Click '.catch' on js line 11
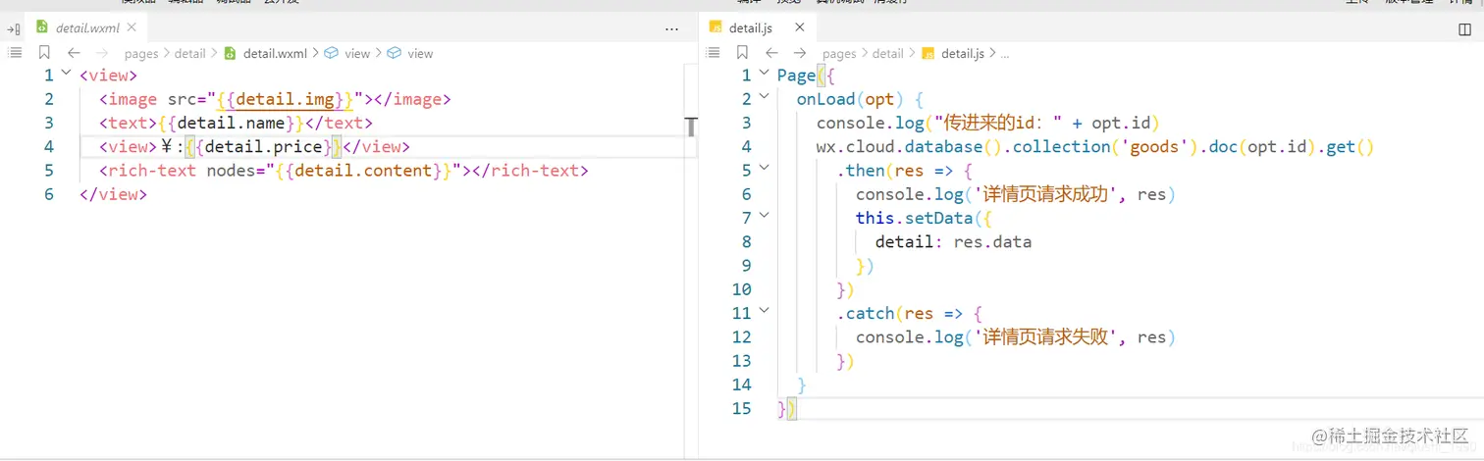This screenshot has width=1484, height=461. [x=865, y=313]
